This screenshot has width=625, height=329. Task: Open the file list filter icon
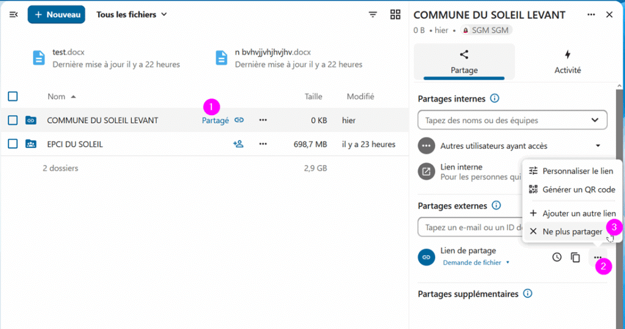click(373, 15)
